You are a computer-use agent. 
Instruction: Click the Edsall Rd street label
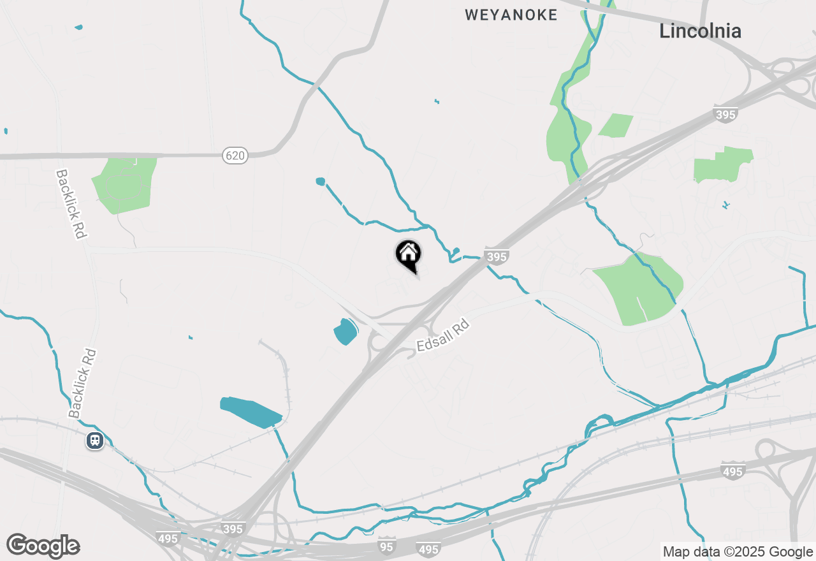tap(443, 335)
